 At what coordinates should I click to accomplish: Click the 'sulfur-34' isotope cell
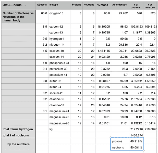click(x=59, y=87)
